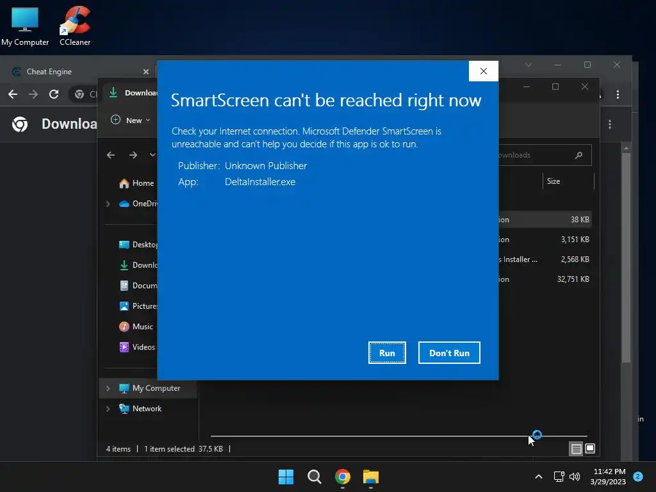Click network icon in system tray

pos(559,477)
